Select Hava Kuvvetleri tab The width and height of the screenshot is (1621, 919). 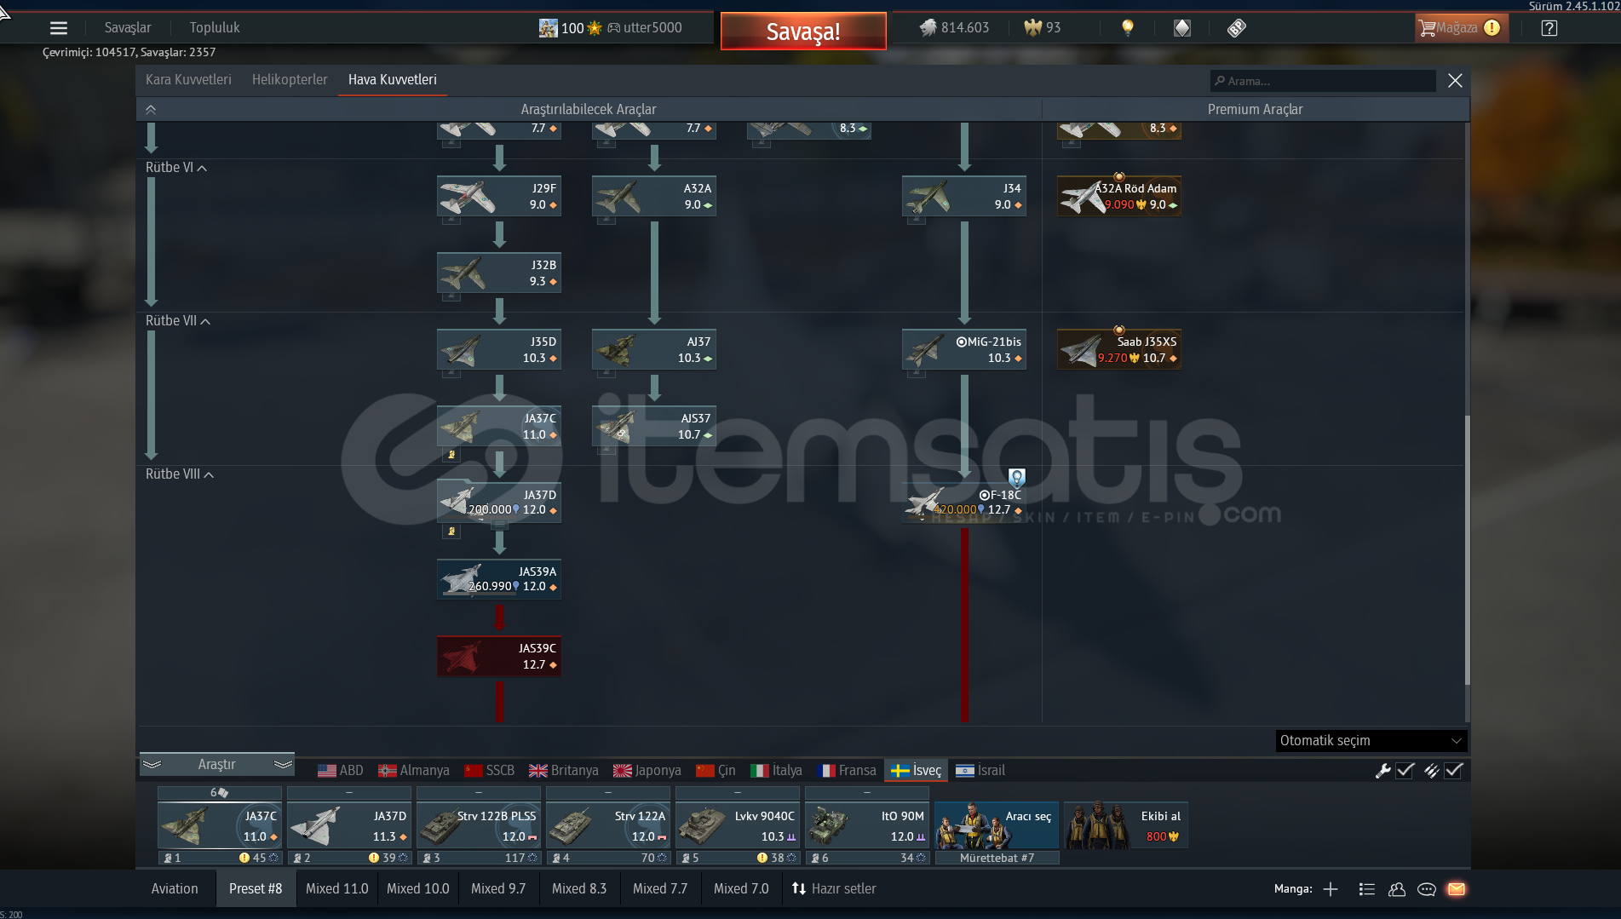[x=393, y=79]
